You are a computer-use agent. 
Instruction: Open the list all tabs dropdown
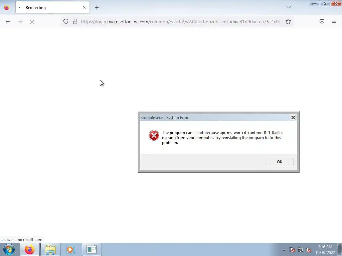point(288,7)
